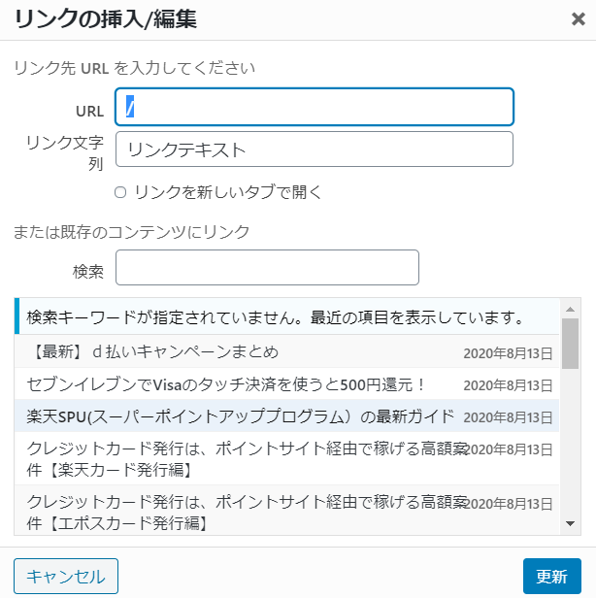Click the scroll up arrow of results list
Screen dimensions: 596x598
pos(570,310)
